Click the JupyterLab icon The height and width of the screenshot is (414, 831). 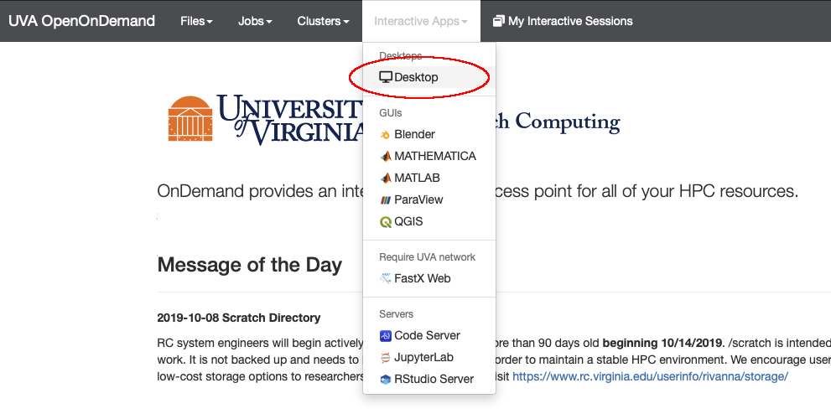[386, 357]
